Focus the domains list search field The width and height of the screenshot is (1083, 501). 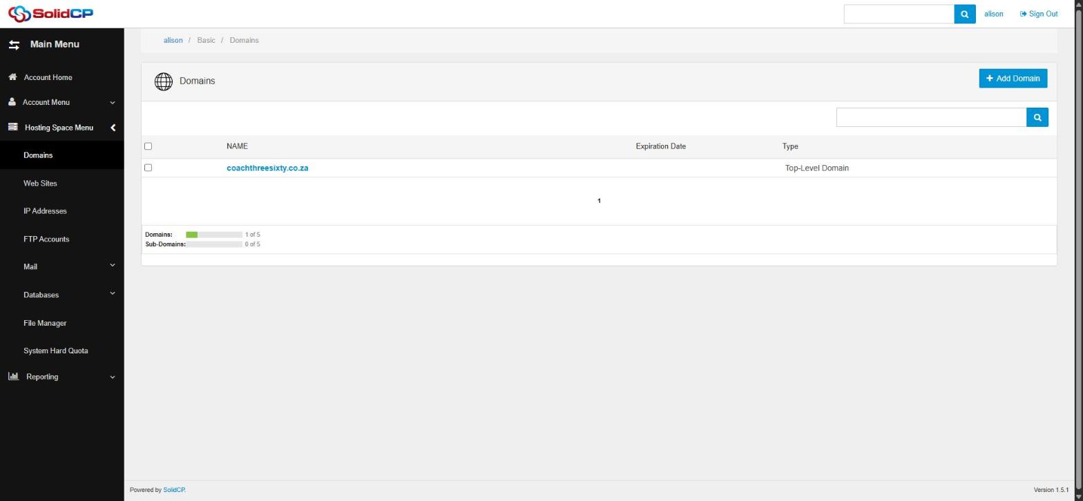click(932, 117)
